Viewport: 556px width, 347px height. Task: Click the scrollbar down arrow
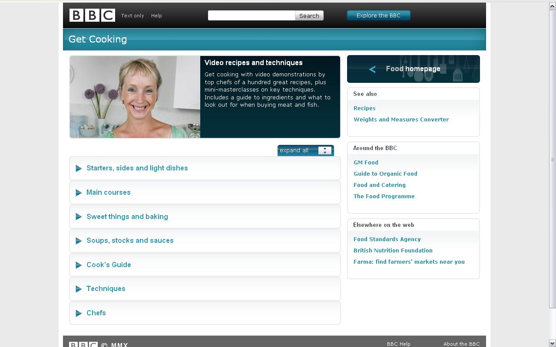pyautogui.click(x=553, y=343)
